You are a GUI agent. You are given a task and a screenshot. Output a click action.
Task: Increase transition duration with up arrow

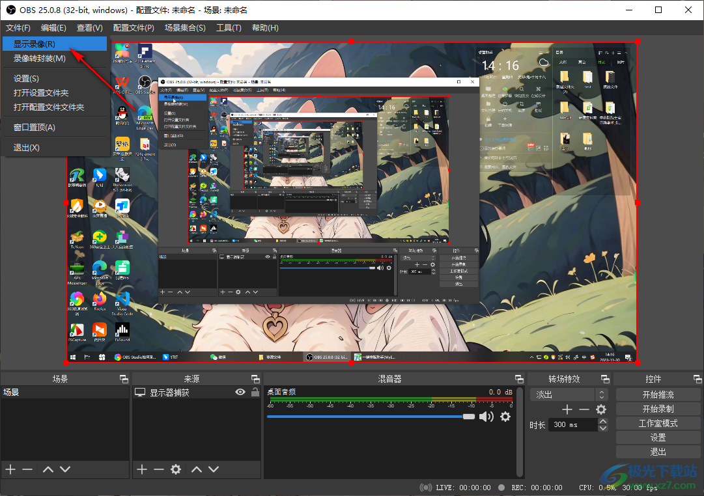coord(603,422)
